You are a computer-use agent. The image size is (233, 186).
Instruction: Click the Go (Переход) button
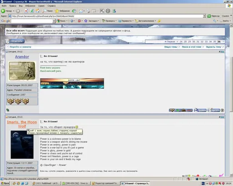(x=213, y=16)
